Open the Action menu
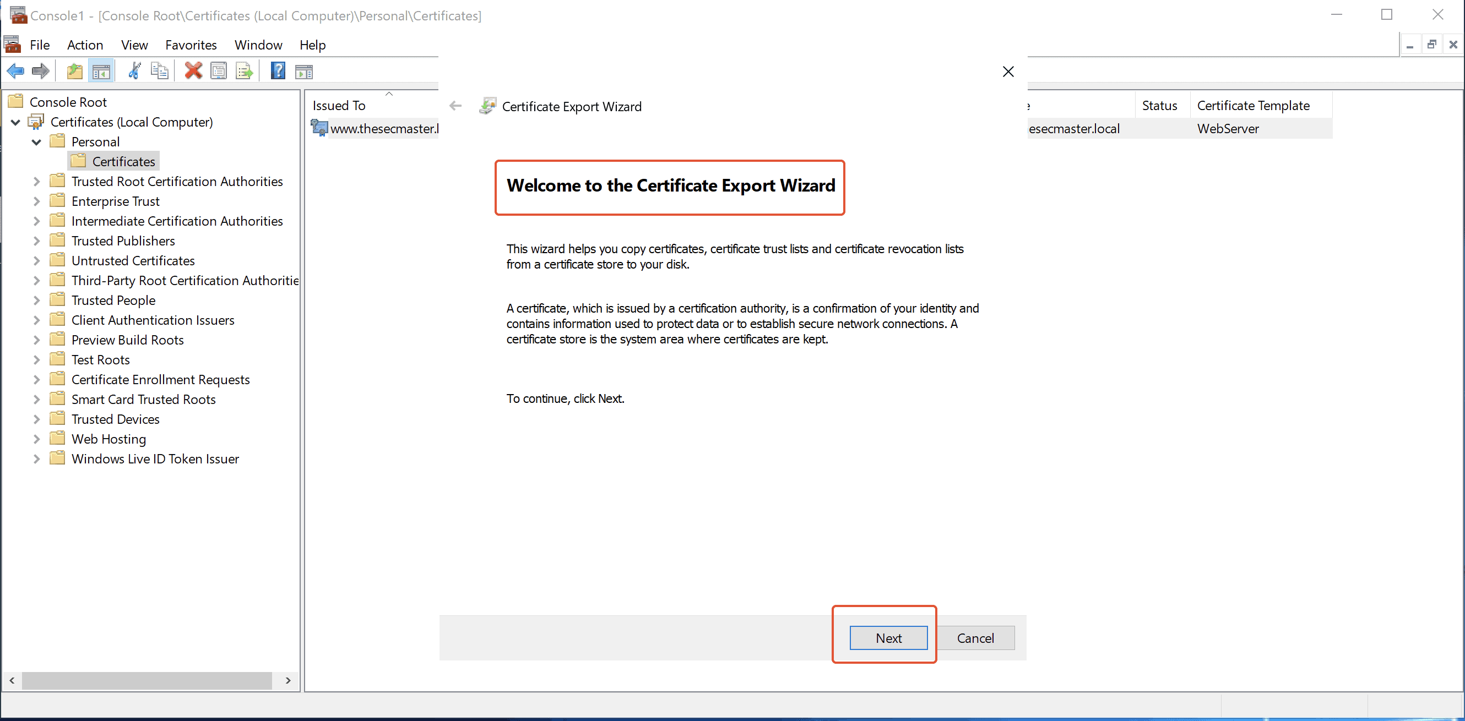The width and height of the screenshot is (1465, 721). (x=85, y=45)
